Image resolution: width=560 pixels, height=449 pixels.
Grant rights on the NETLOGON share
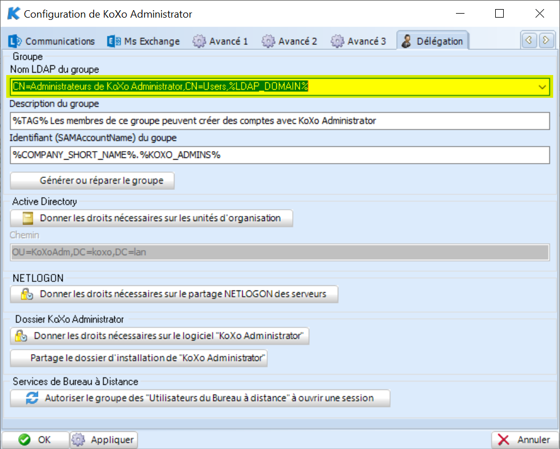(x=174, y=294)
